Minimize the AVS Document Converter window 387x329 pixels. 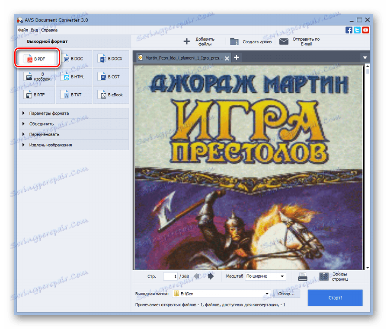pos(352,20)
